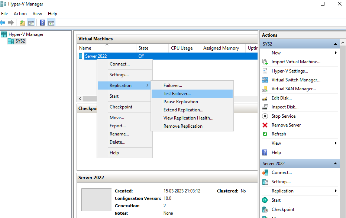346x218 pixels.
Task: Choose Checkpoint in the context menu
Action: pos(125,107)
